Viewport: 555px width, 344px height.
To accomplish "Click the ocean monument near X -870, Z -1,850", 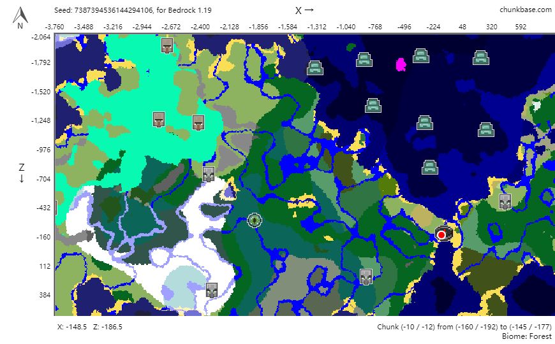I will [364, 59].
